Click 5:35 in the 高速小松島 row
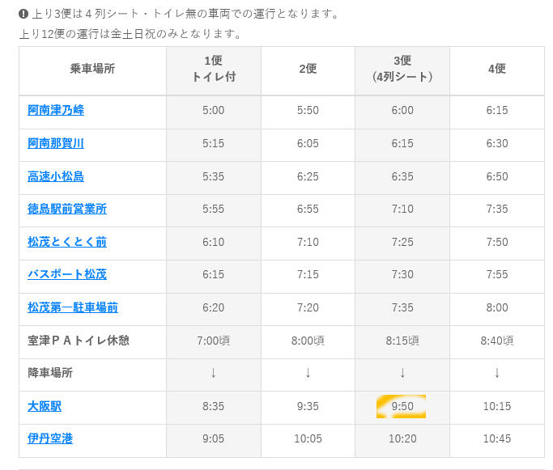553x470 pixels. point(214,176)
